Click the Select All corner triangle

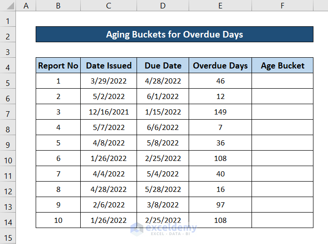pyautogui.click(x=8, y=6)
